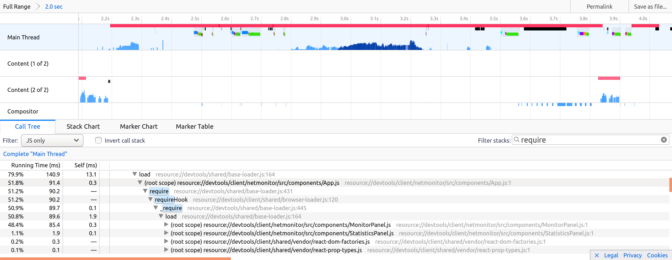This screenshot has width=672, height=260.
Task: Expand the MonitorPanel.js root scope node
Action: pos(166,225)
